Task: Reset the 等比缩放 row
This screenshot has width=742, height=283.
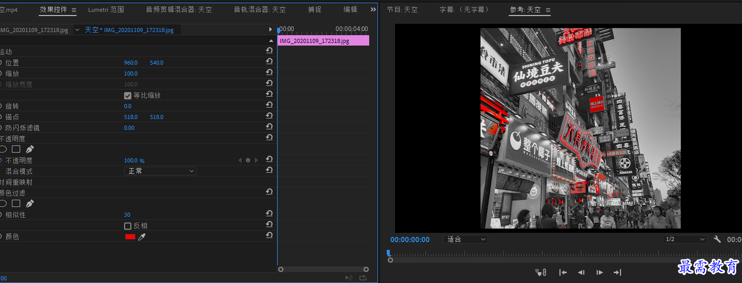Action: (269, 94)
